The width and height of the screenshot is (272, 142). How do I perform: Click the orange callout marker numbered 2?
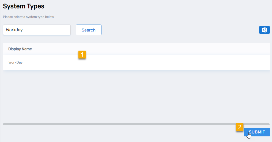[x=240, y=127]
